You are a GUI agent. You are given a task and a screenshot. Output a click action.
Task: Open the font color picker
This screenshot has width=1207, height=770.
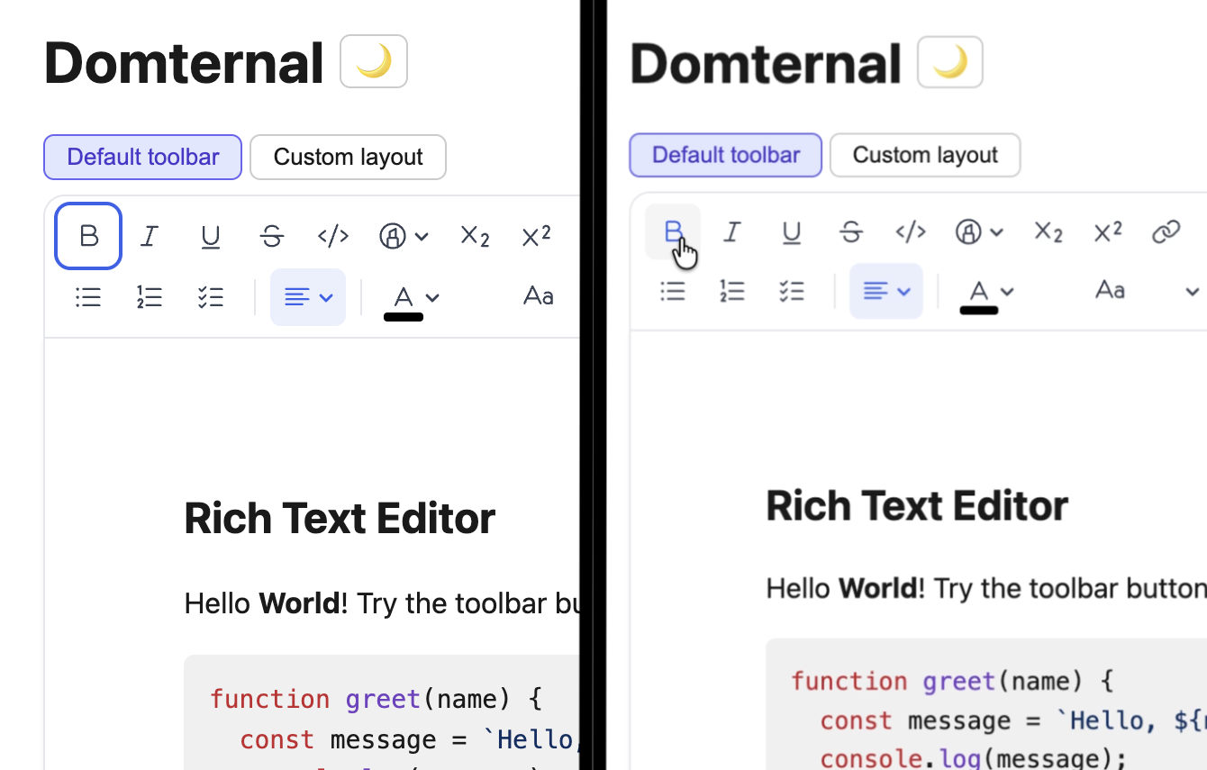coord(411,297)
